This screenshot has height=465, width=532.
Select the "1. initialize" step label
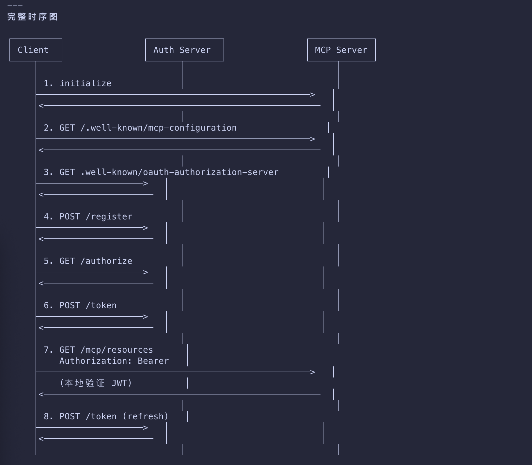(78, 84)
